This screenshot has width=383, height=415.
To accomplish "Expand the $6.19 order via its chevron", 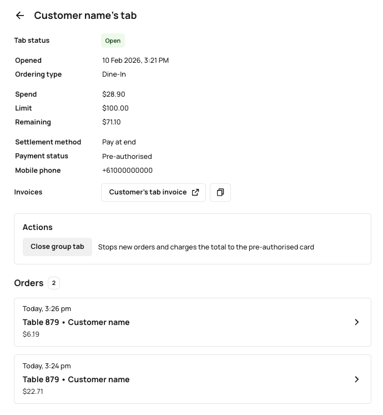I will (x=357, y=322).
